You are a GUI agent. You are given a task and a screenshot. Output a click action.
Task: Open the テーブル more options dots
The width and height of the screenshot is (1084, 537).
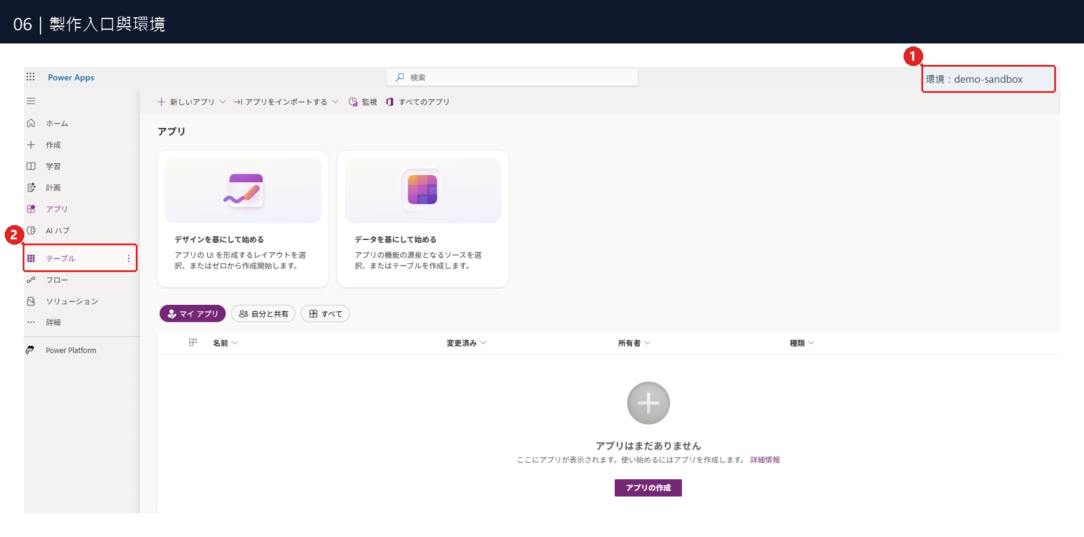click(128, 258)
